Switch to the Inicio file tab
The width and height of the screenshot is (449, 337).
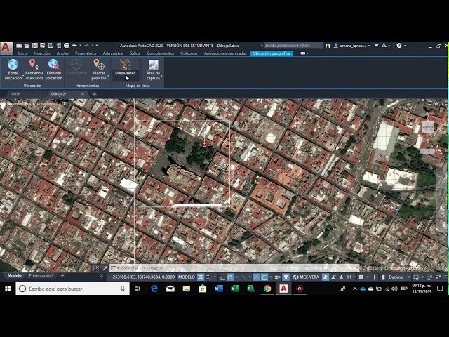pyautogui.click(x=15, y=94)
